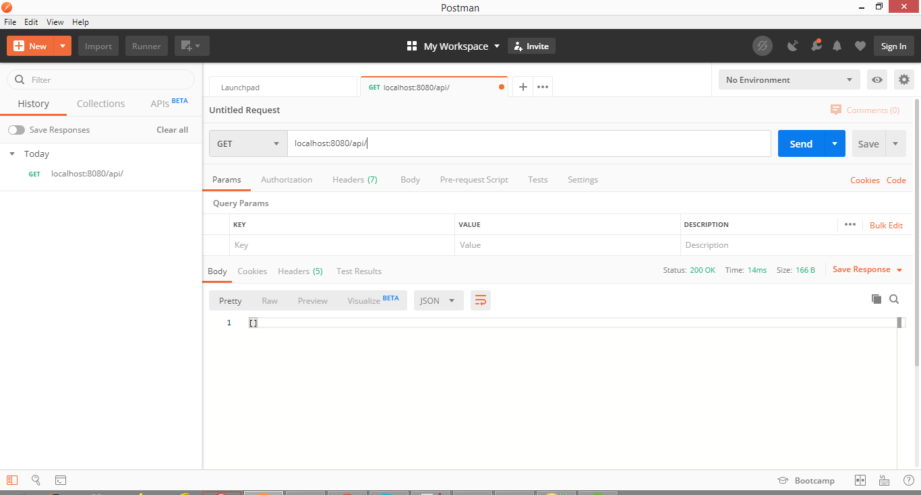The image size is (921, 495).
Task: Open the Save Response dropdown
Action: [x=867, y=269]
